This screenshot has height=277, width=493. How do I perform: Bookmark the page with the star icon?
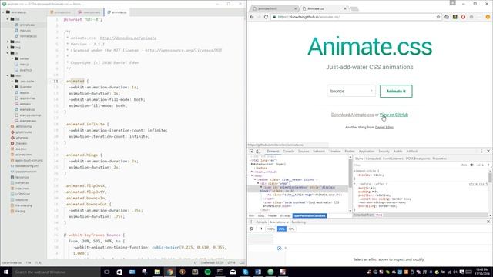pyautogui.click(x=438, y=17)
